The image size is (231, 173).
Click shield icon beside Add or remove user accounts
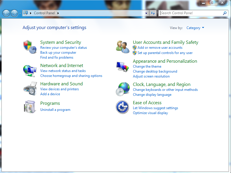click(x=135, y=48)
